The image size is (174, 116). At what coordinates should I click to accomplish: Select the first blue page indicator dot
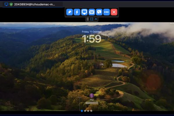pos(82,111)
